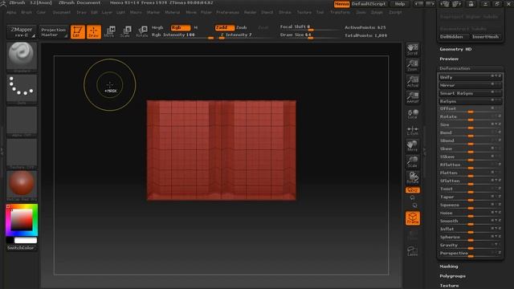Open the Tool menu
The width and height of the screenshot is (514, 289).
pos(320,12)
